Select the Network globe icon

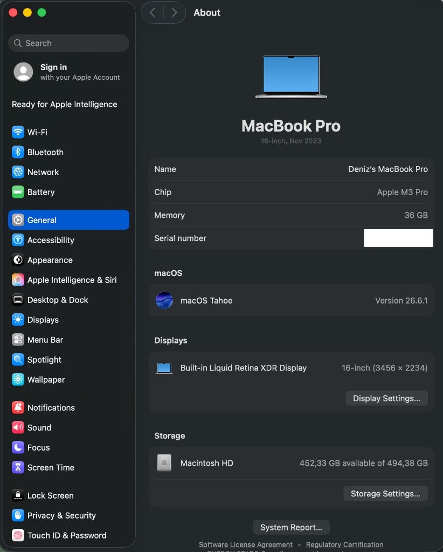click(18, 172)
